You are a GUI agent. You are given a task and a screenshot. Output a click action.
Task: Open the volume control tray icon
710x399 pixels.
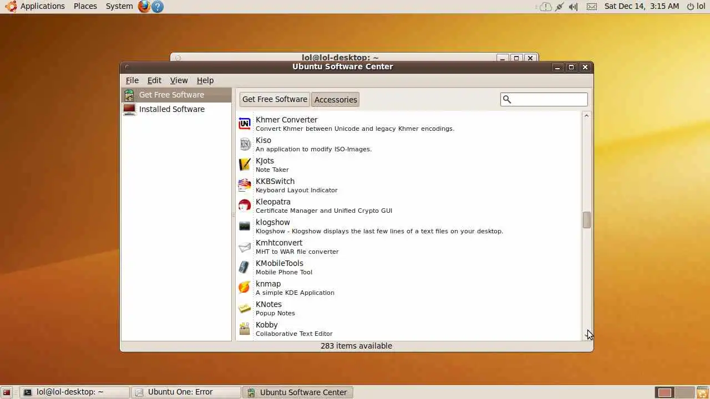(573, 7)
